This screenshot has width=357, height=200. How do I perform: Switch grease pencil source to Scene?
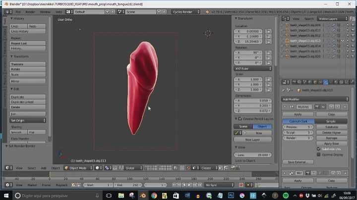243,126
